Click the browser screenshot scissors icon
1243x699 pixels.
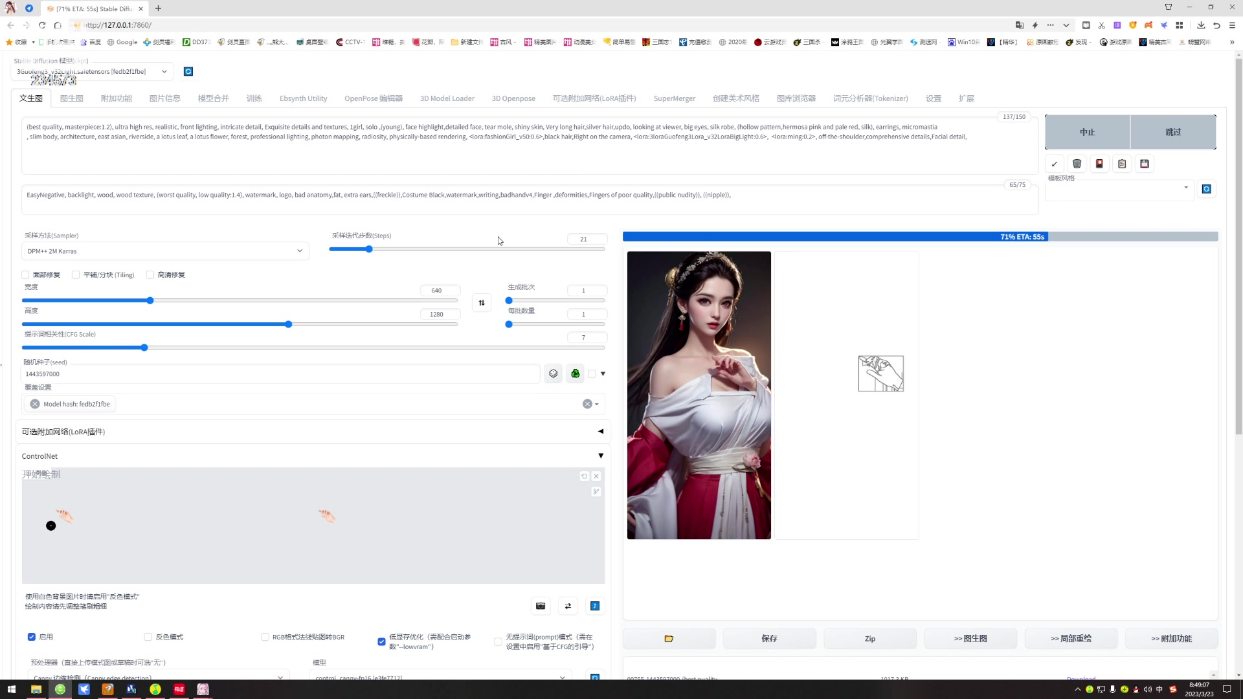click(x=1101, y=25)
